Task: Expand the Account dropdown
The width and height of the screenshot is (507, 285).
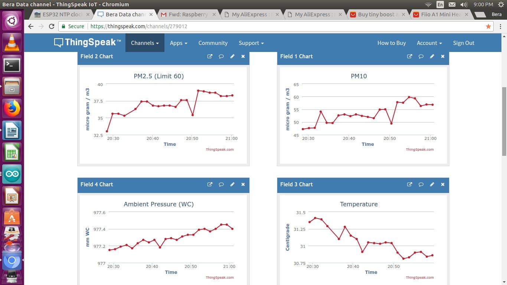Action: tap(429, 43)
